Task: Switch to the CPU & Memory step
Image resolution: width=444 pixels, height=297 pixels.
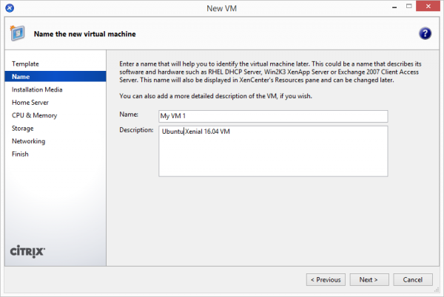Action: point(34,115)
